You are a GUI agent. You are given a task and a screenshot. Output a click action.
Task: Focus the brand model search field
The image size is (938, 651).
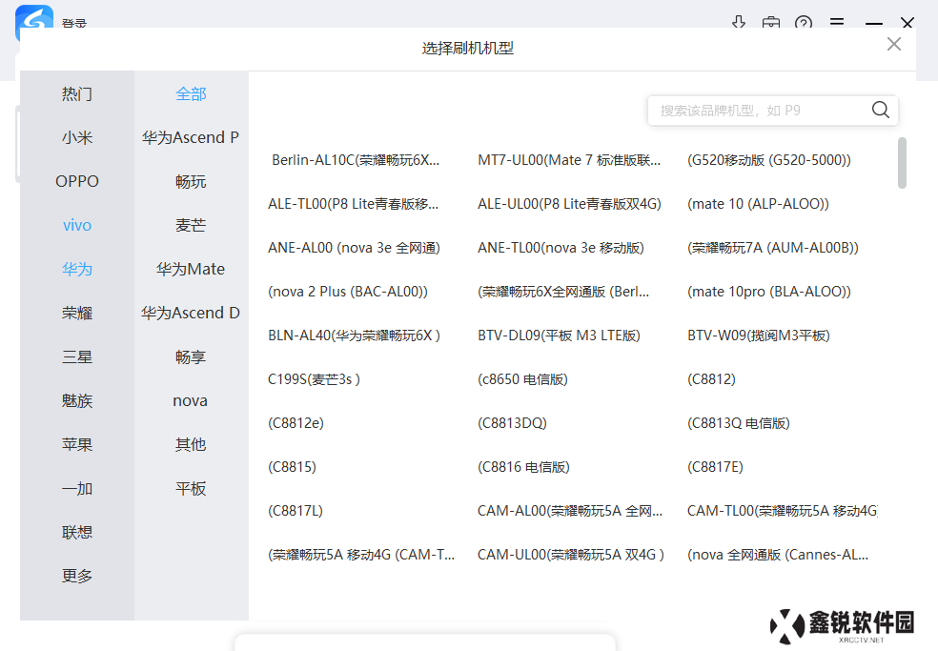[772, 111]
